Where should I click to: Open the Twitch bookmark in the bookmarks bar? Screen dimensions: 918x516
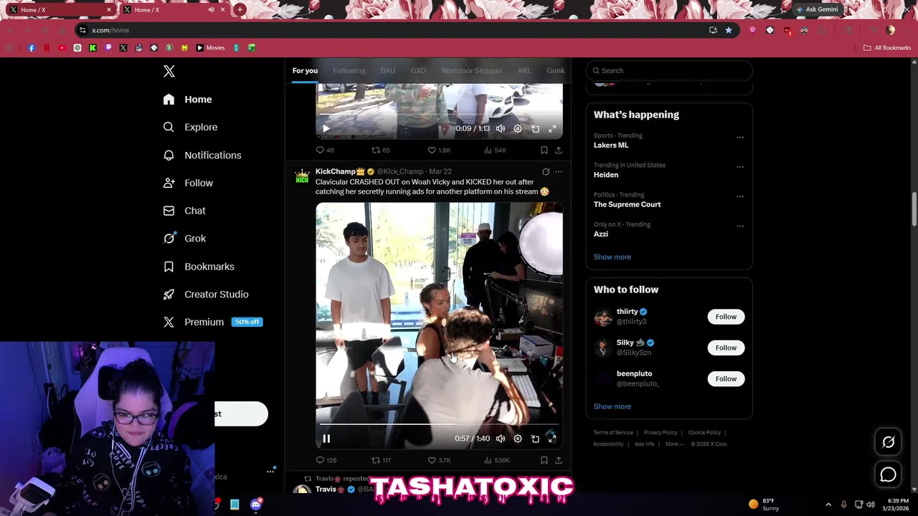coord(108,48)
